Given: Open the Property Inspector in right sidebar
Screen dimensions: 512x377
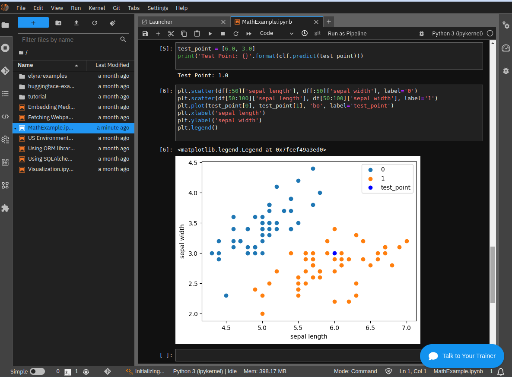Looking at the screenshot, I should pos(506,25).
